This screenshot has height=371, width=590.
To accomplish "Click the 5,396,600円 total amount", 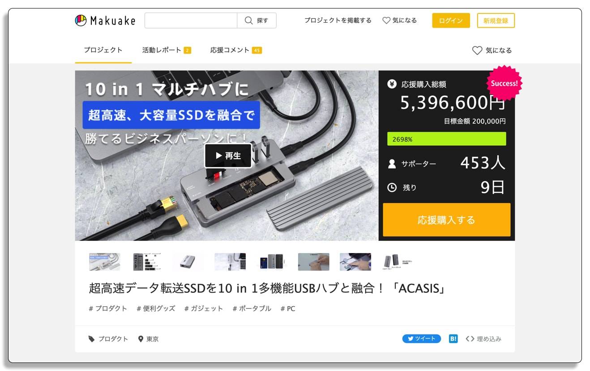I will 453,103.
